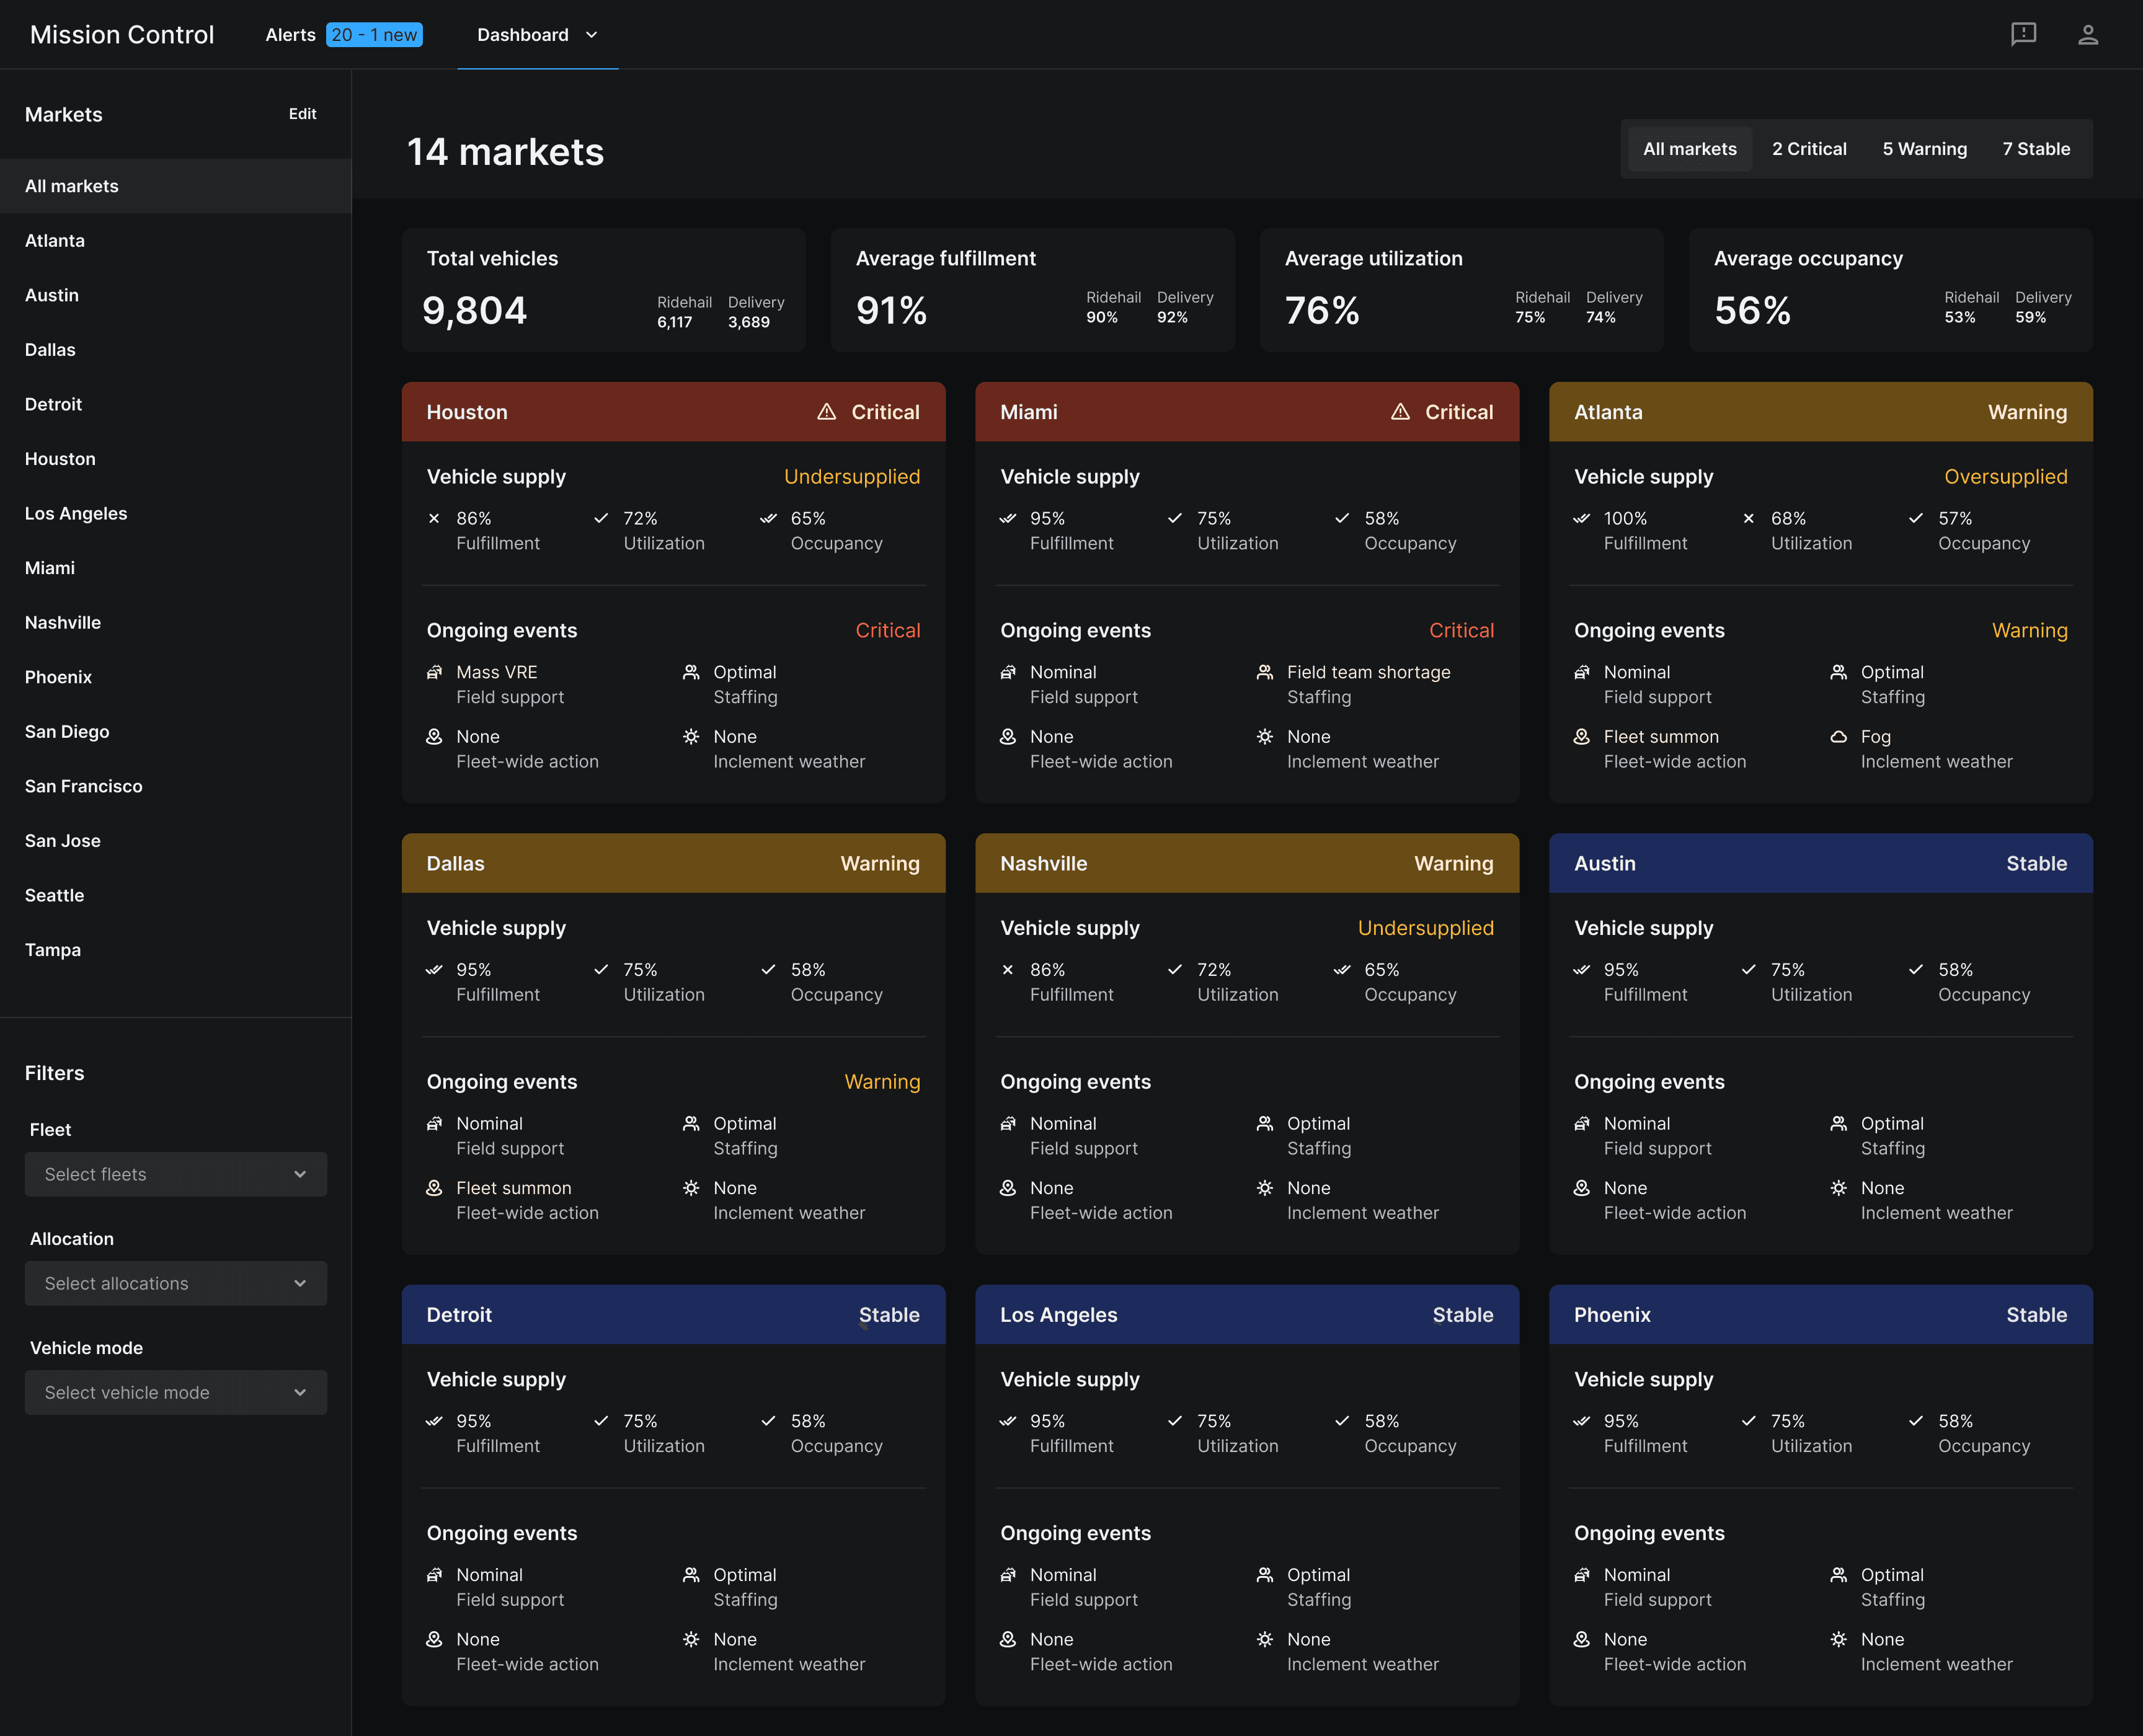Click Miami's Critical warning triangle icon

click(1400, 412)
